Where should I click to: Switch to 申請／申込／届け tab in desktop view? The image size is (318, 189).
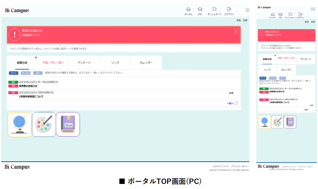[x=53, y=63]
